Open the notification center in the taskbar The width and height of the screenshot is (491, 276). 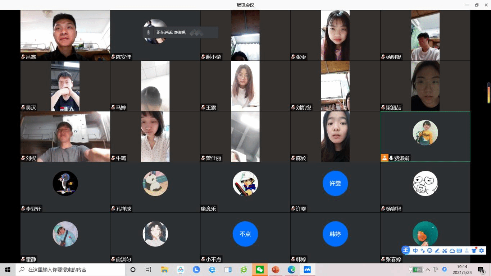(x=481, y=270)
